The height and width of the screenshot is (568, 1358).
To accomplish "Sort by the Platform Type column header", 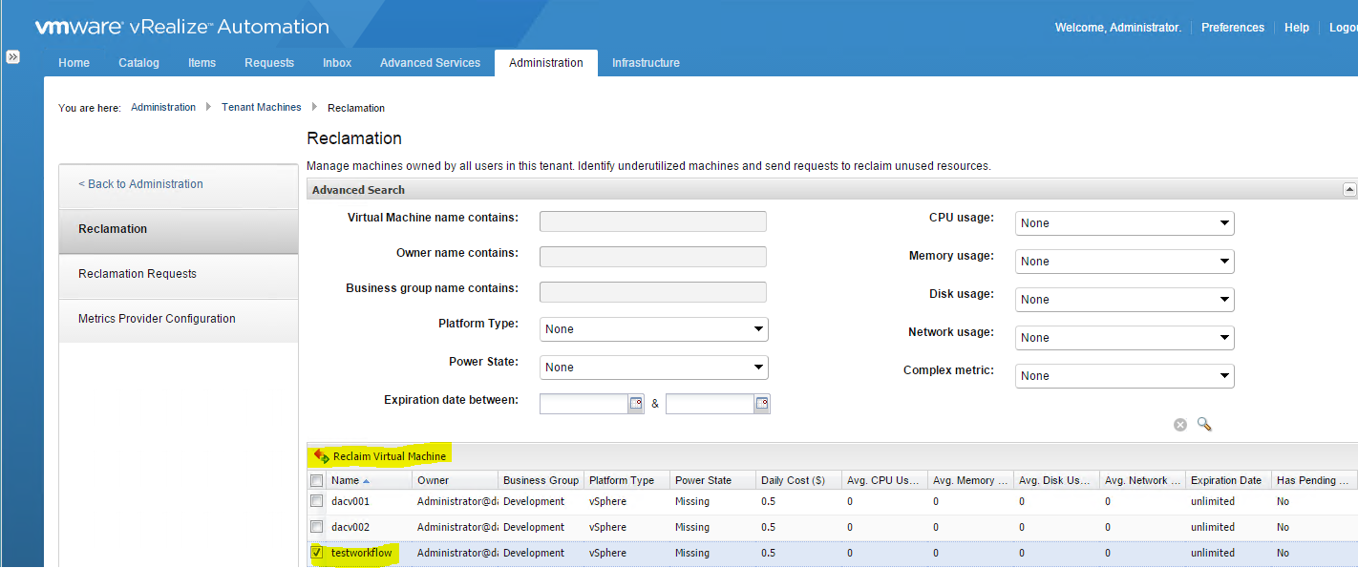I will coord(626,480).
